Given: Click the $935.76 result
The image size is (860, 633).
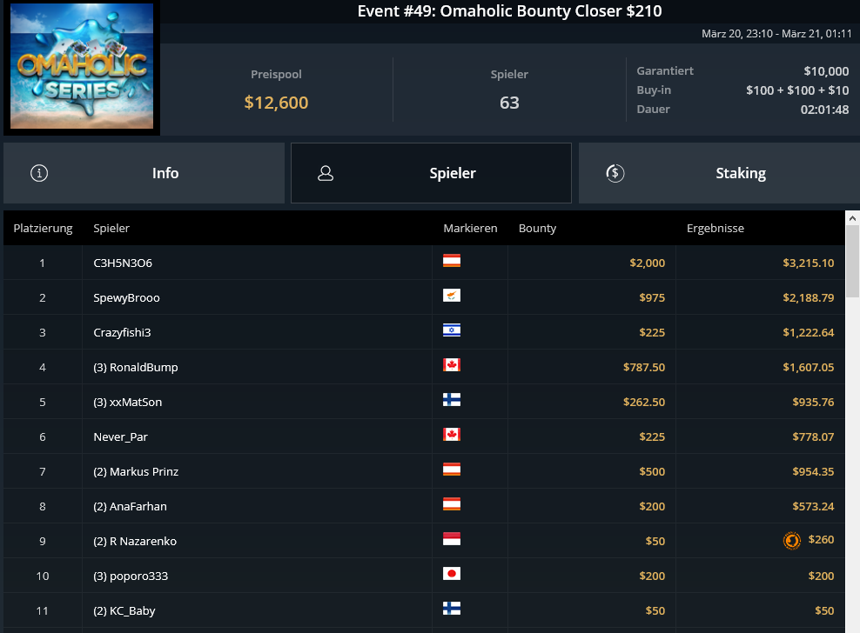Looking at the screenshot, I should 813,403.
